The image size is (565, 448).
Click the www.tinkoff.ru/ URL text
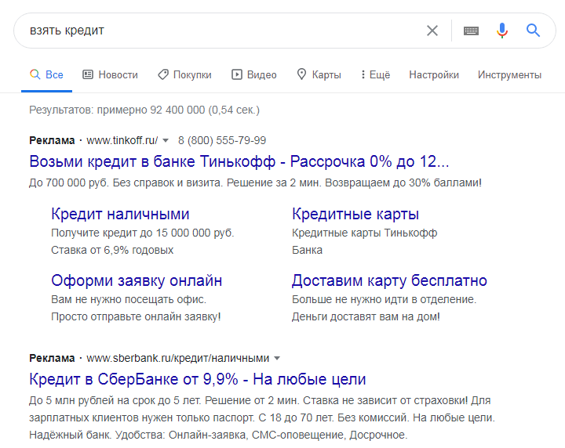coord(122,140)
